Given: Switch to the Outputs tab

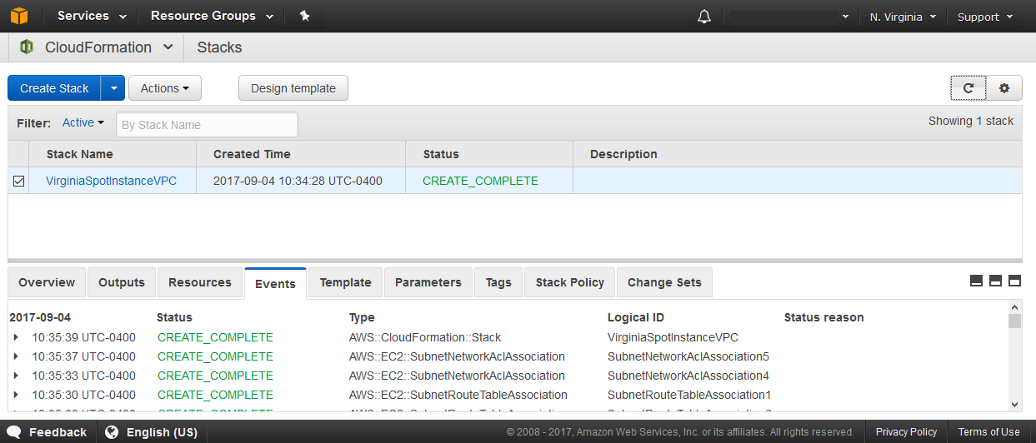Looking at the screenshot, I should point(122,282).
